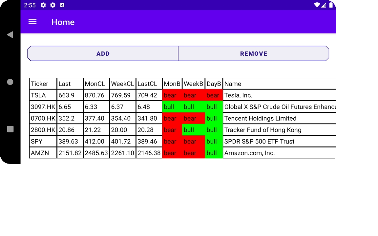The height and width of the screenshot is (236, 378).
Task: Click 0700.HK last price 352.2
Action: [70, 118]
